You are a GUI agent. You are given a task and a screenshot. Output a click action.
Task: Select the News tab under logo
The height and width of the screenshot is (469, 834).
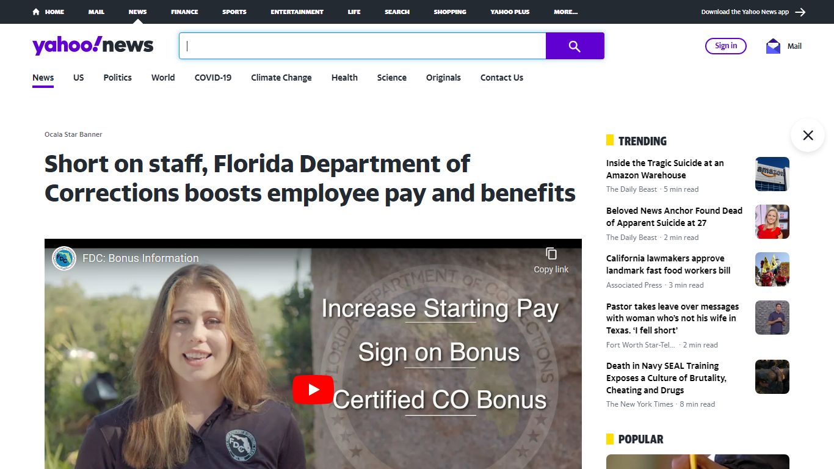click(x=43, y=78)
